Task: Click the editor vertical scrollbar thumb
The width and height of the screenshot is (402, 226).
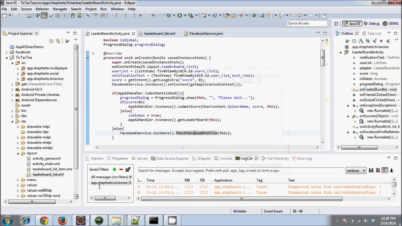Action: click(x=322, y=58)
